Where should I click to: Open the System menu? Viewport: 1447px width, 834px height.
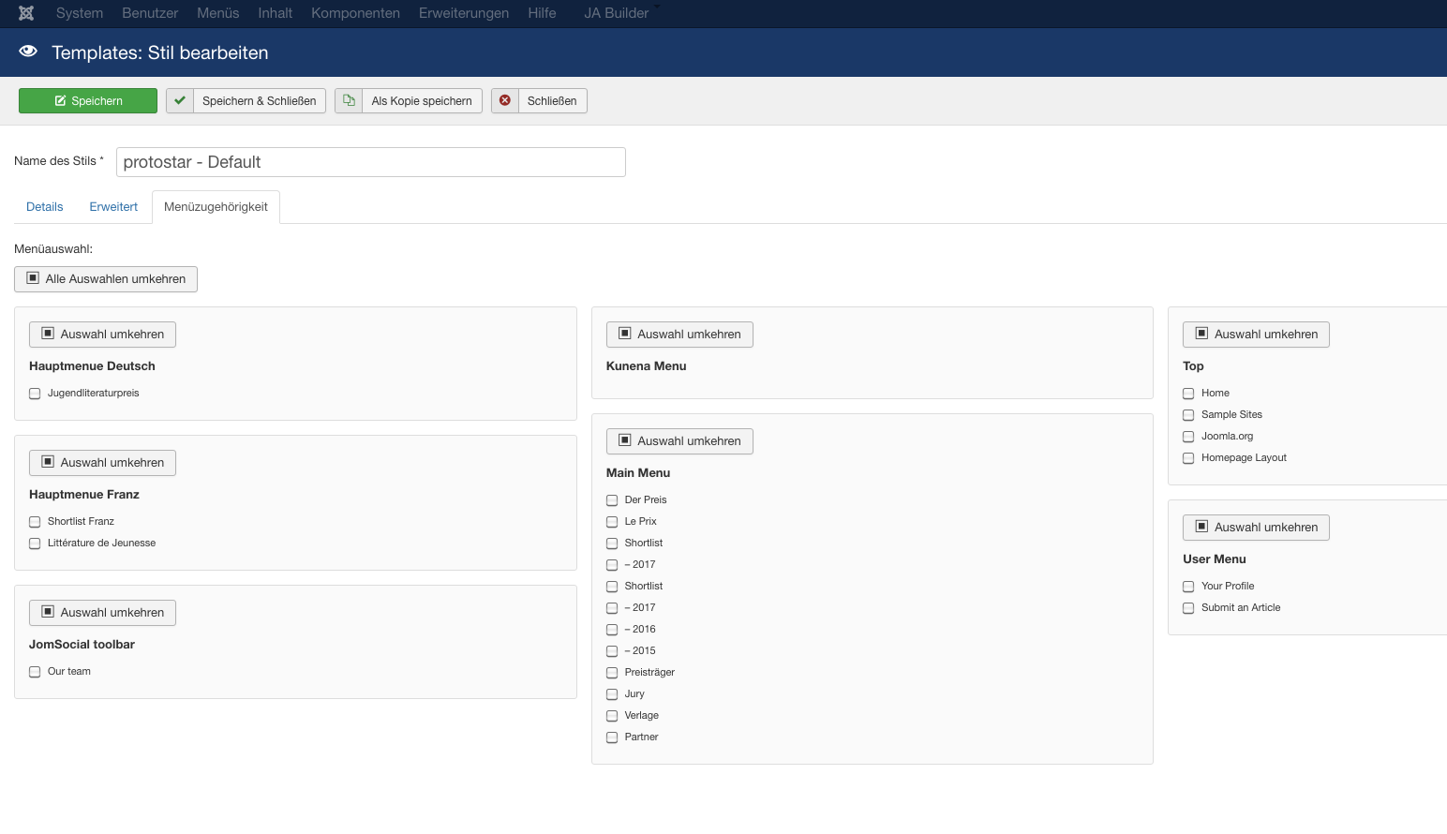[x=80, y=13]
